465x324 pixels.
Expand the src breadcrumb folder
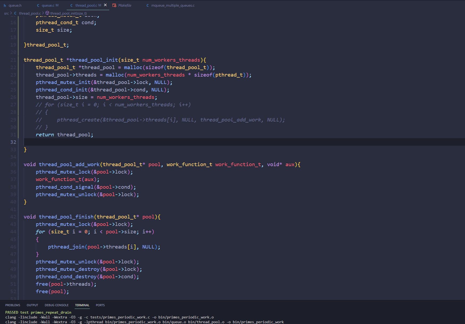[6, 13]
